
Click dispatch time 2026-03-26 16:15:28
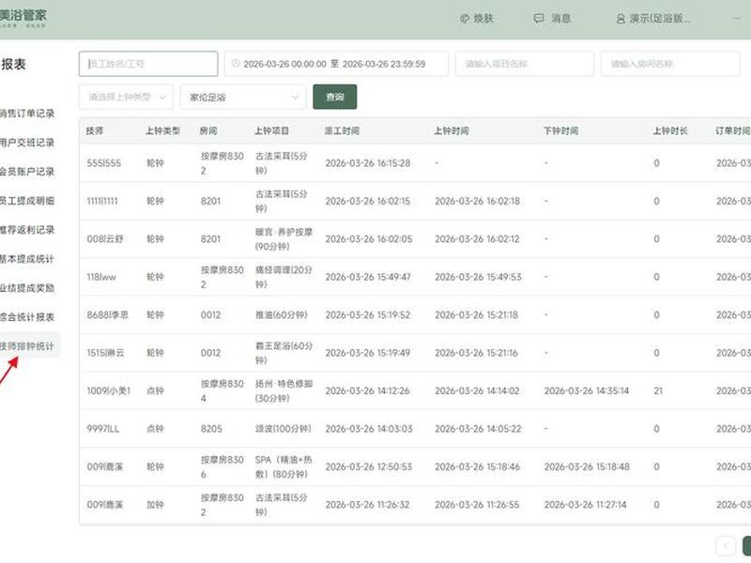(368, 163)
